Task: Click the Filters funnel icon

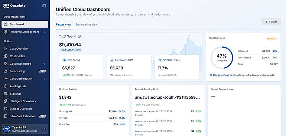Action: (x=266, y=22)
